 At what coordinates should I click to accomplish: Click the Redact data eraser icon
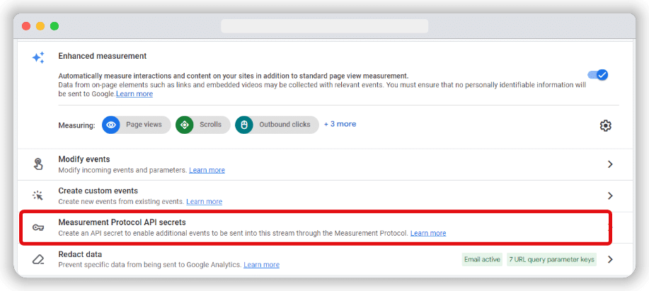pos(38,260)
